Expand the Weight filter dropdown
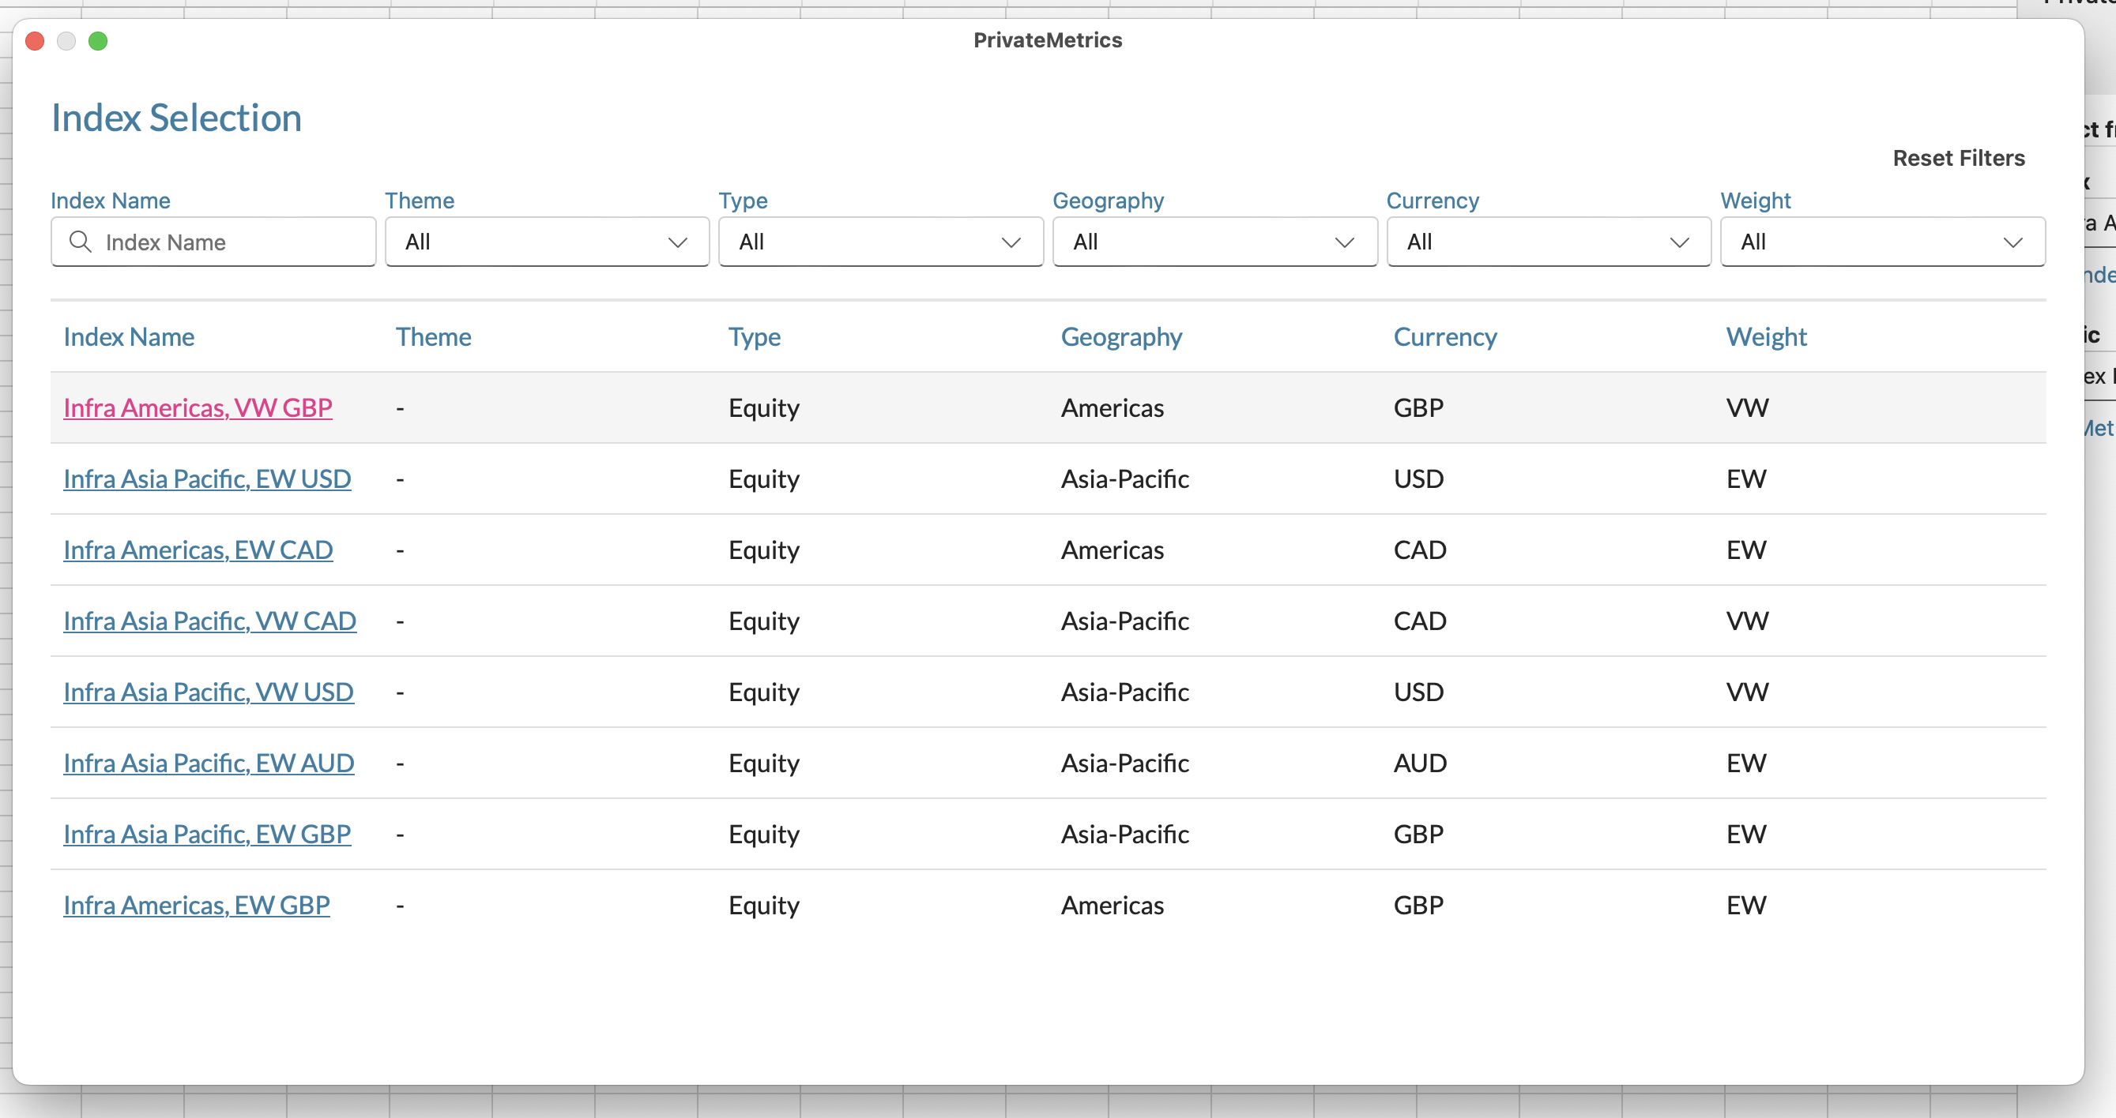 click(1881, 242)
